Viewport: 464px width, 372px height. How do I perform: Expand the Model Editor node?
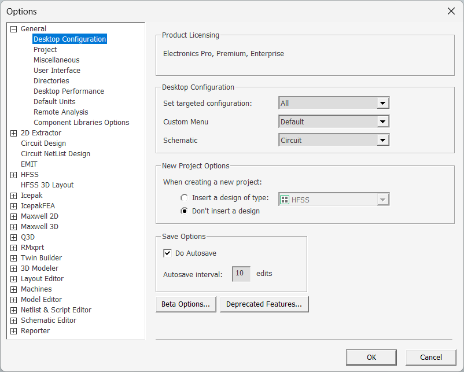[14, 300]
